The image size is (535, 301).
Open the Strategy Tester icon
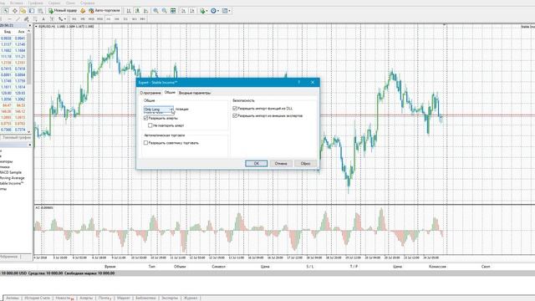(40, 11)
